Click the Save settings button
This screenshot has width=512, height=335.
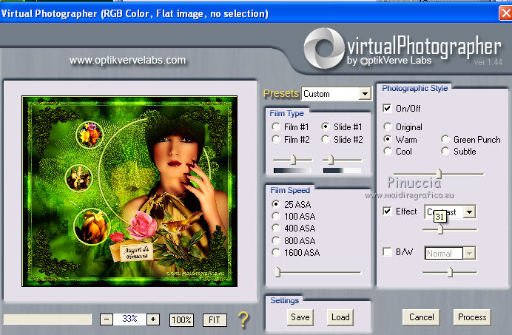click(300, 317)
